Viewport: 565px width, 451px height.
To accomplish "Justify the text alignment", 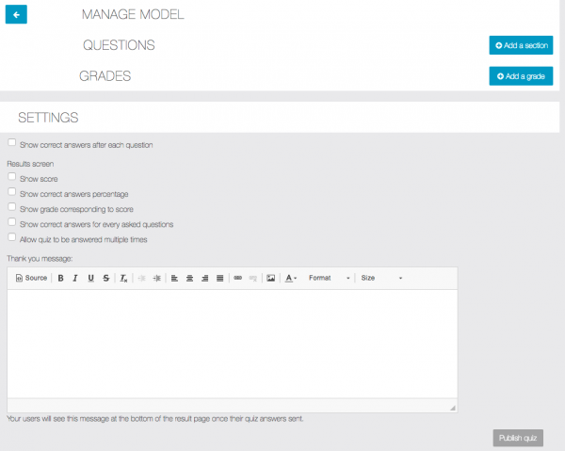I will (x=219, y=278).
